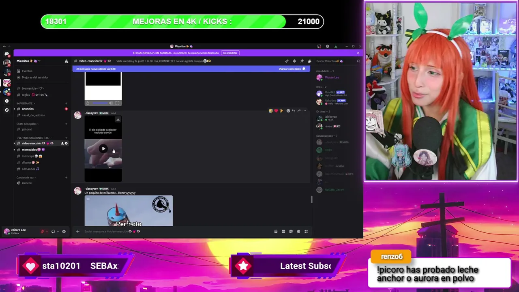Image resolution: width=519 pixels, height=292 pixels.
Task: Open the Discover servers compass icon
Action: pos(6,110)
